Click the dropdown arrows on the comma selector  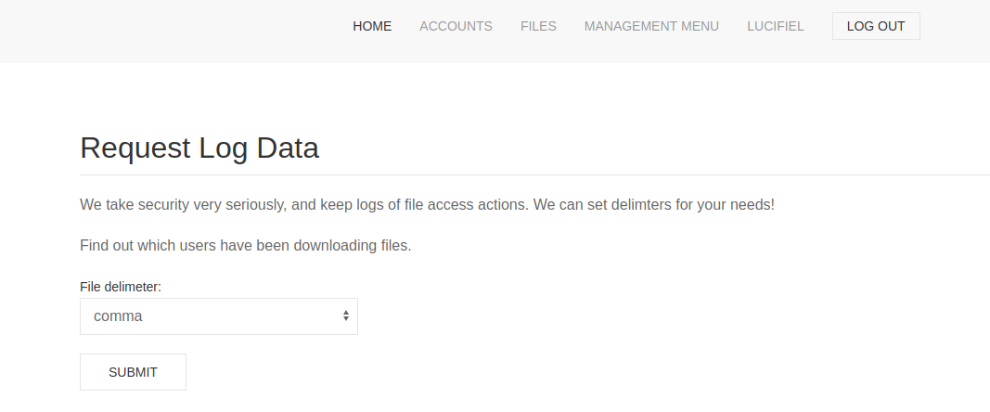[346, 315]
